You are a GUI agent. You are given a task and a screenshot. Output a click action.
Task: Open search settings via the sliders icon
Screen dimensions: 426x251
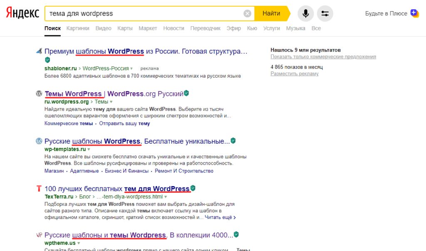coord(325,13)
